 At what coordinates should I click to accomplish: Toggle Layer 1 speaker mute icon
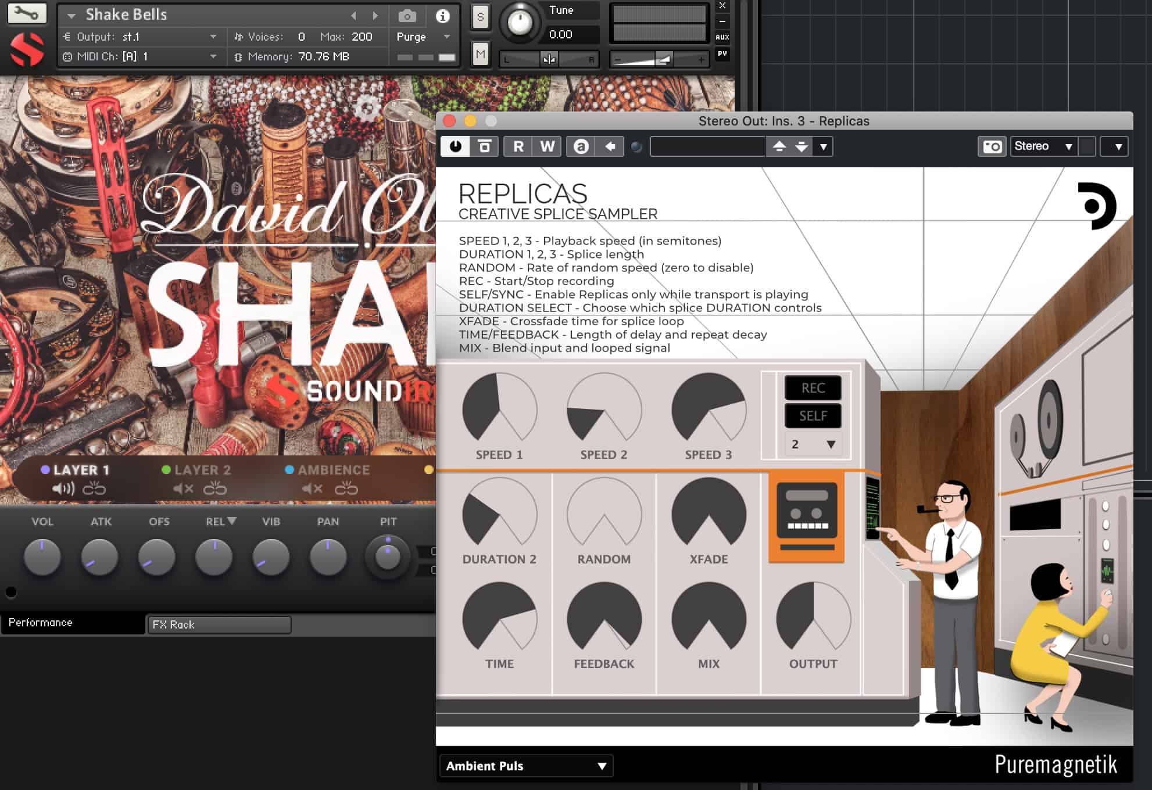pos(63,489)
